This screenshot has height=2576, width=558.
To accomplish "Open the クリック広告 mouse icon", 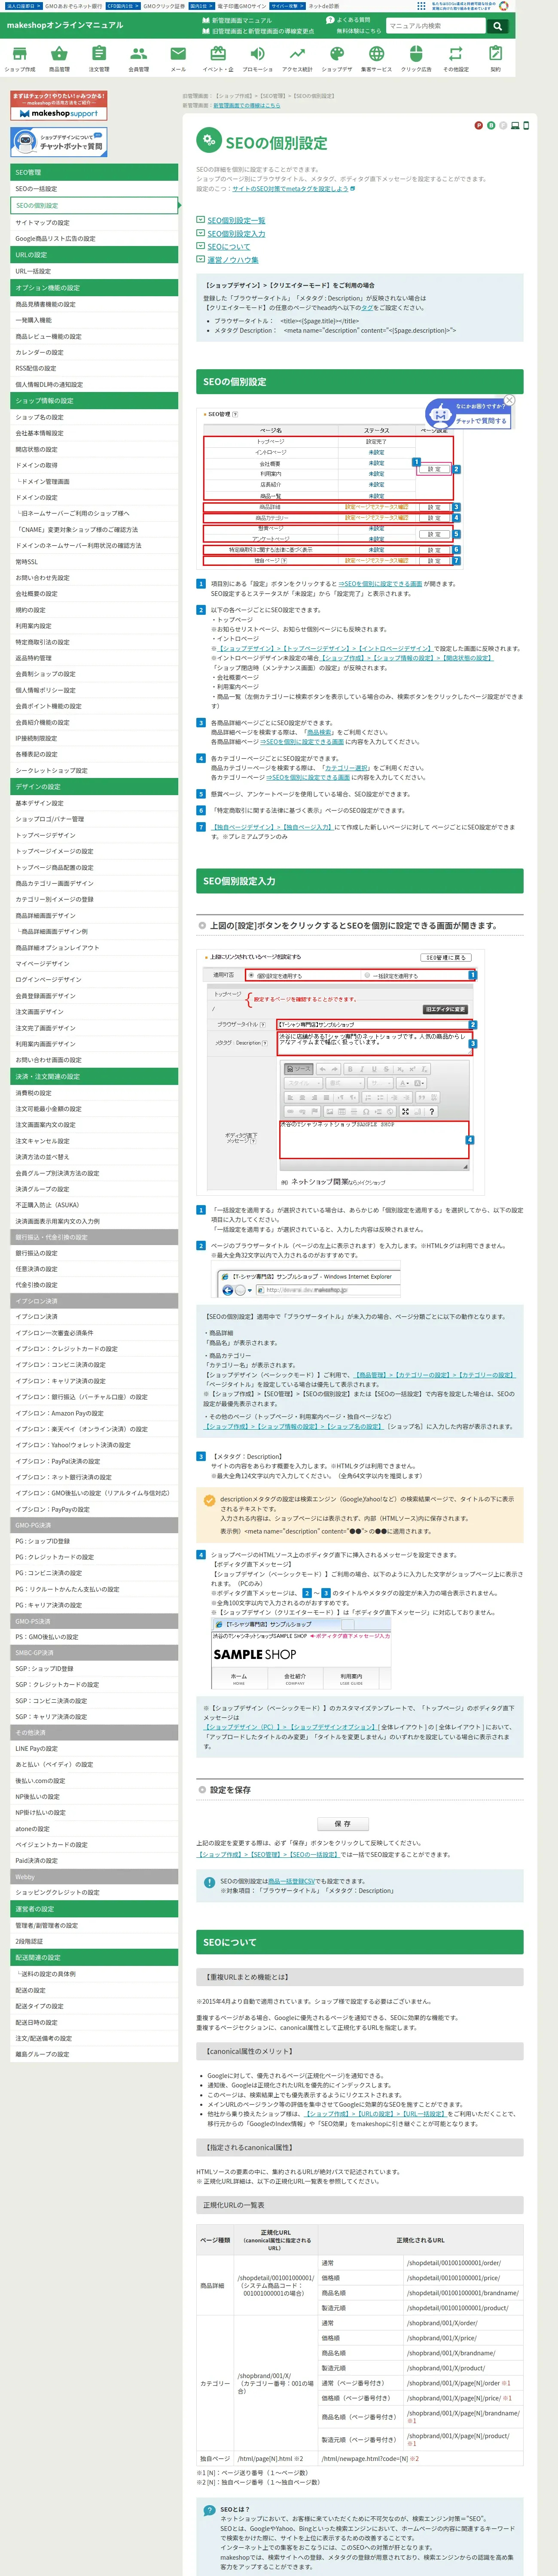I will click(x=416, y=58).
